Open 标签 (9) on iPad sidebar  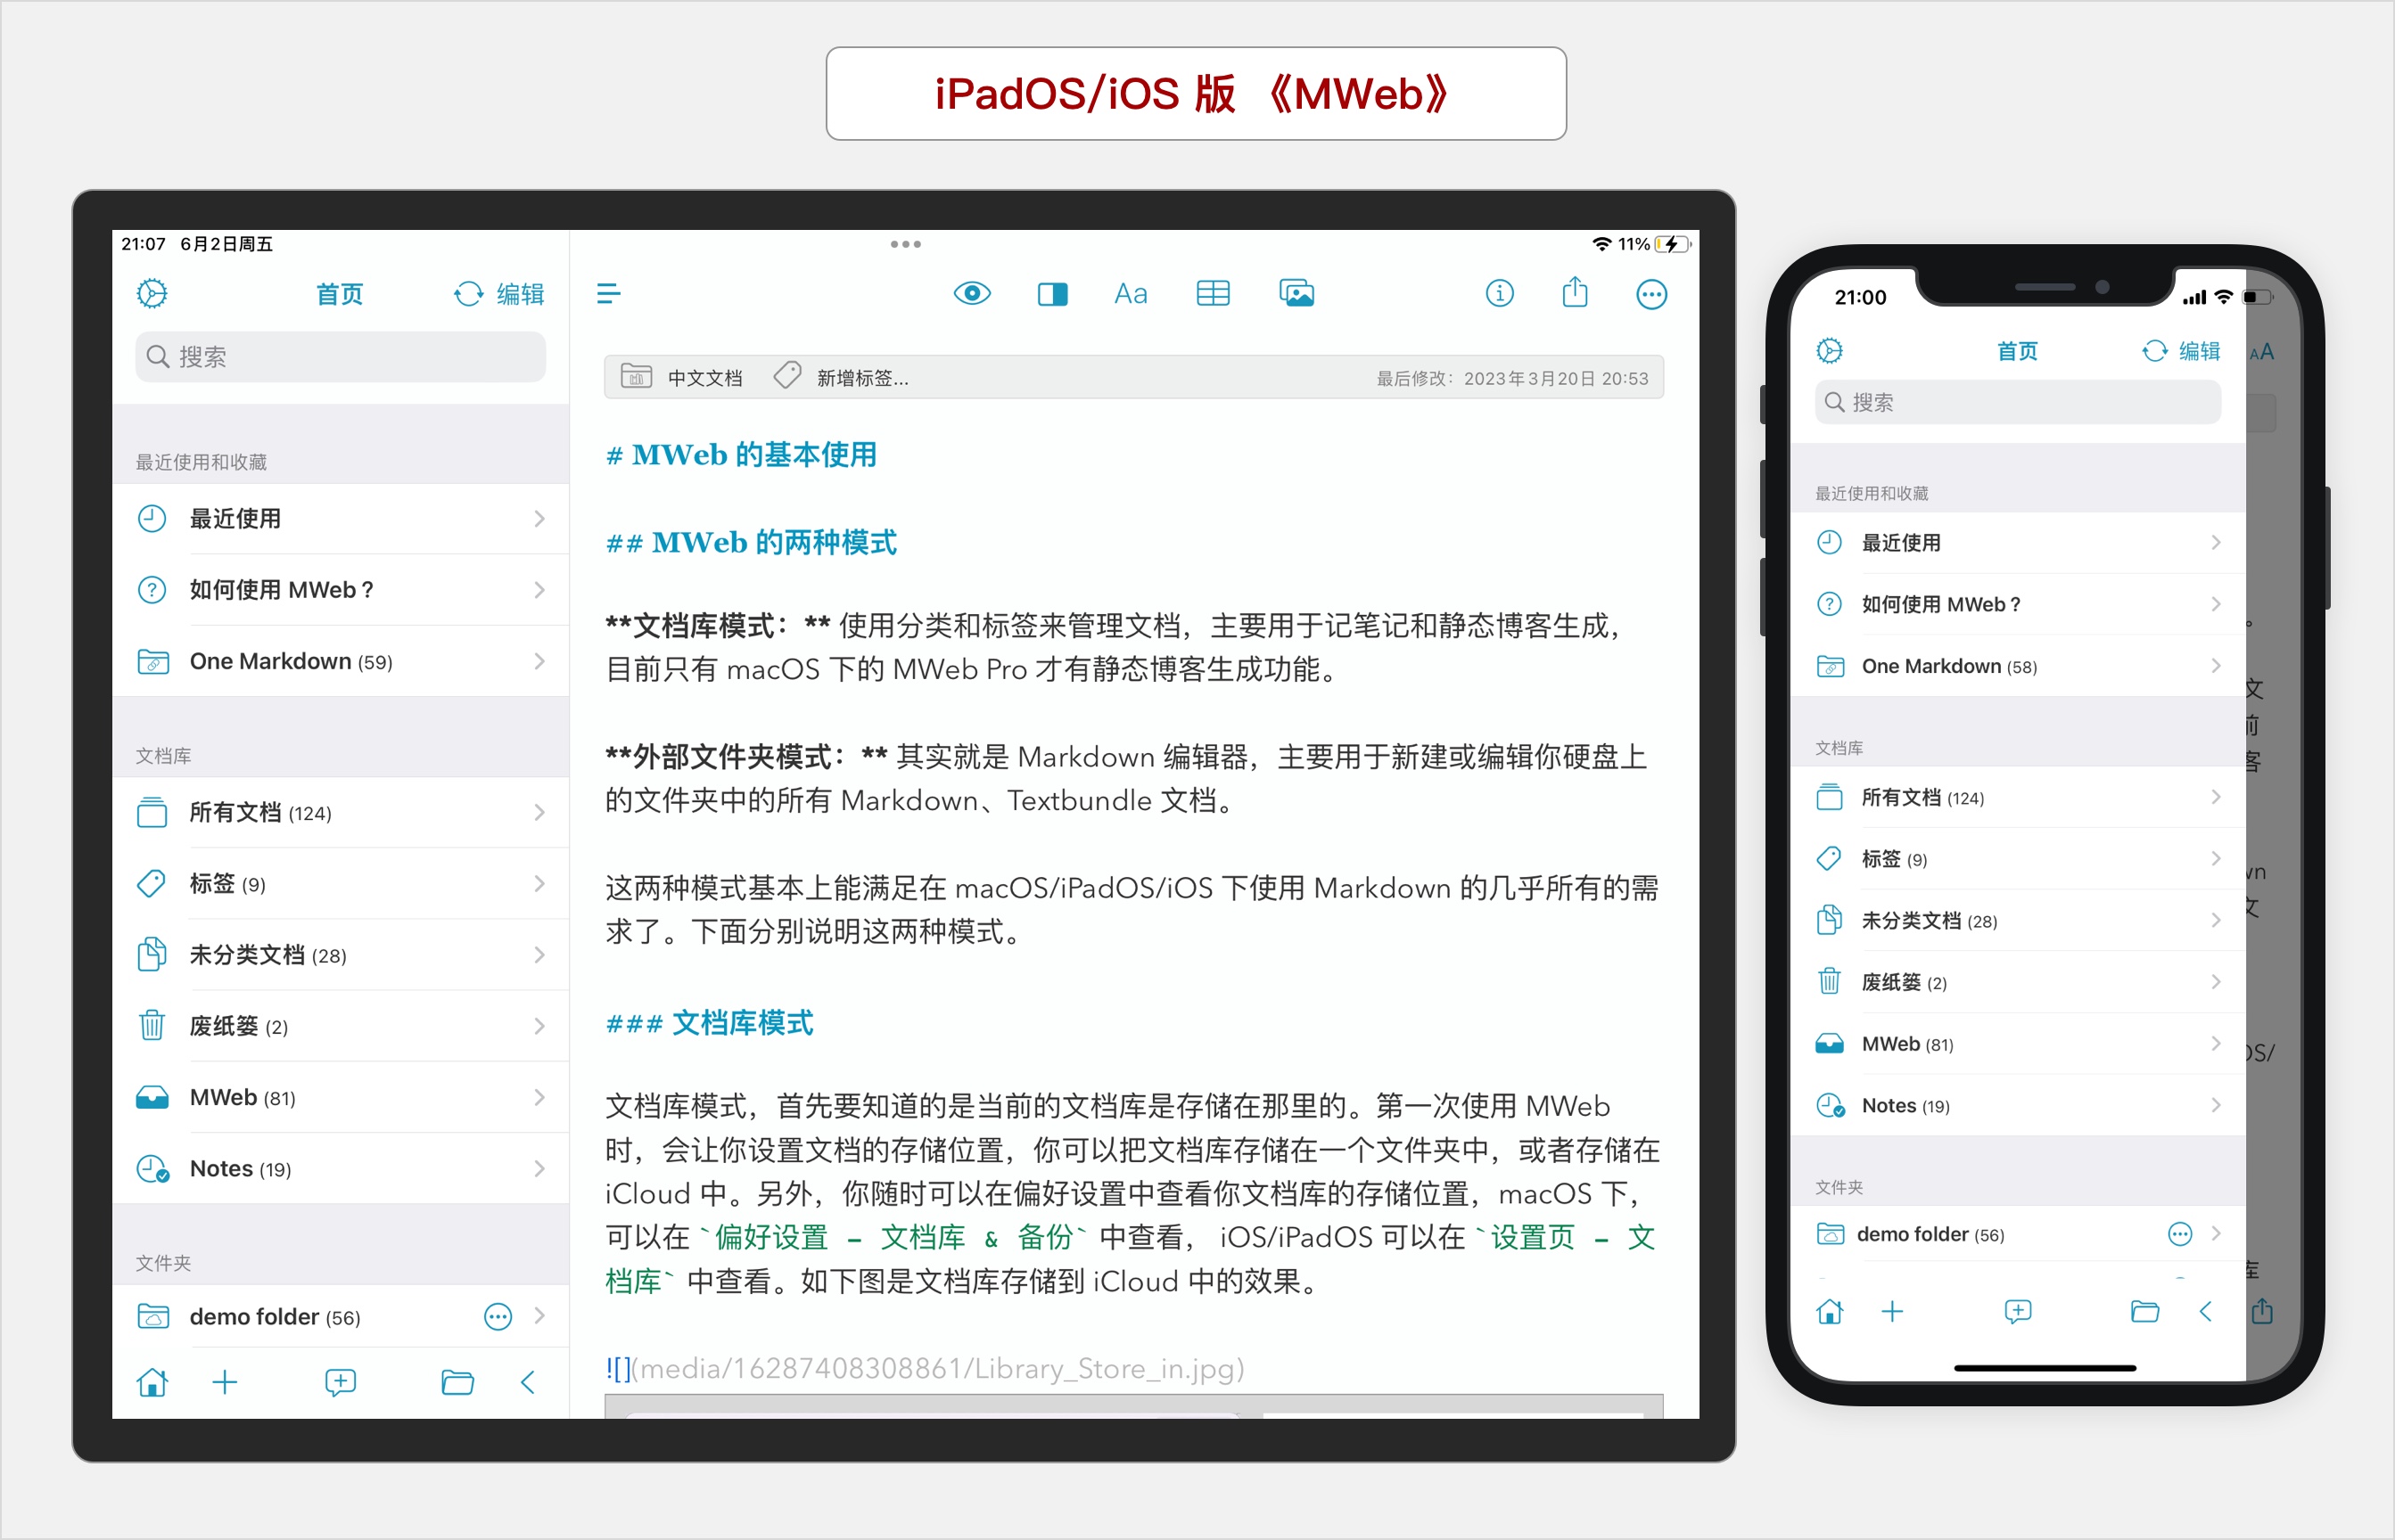pos(340,883)
